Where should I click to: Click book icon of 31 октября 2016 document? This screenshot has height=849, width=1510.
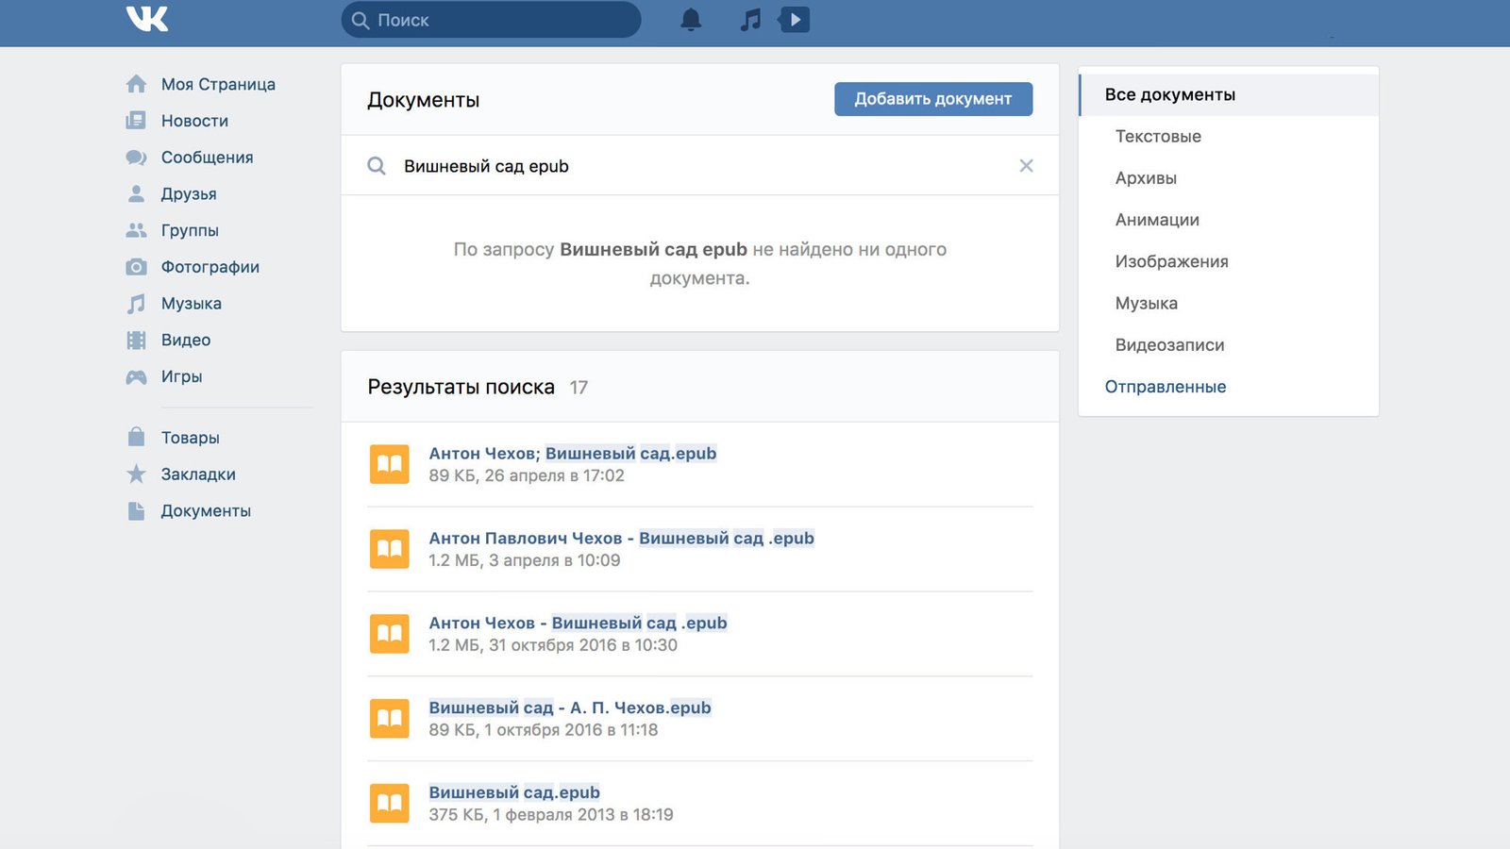pyautogui.click(x=390, y=634)
